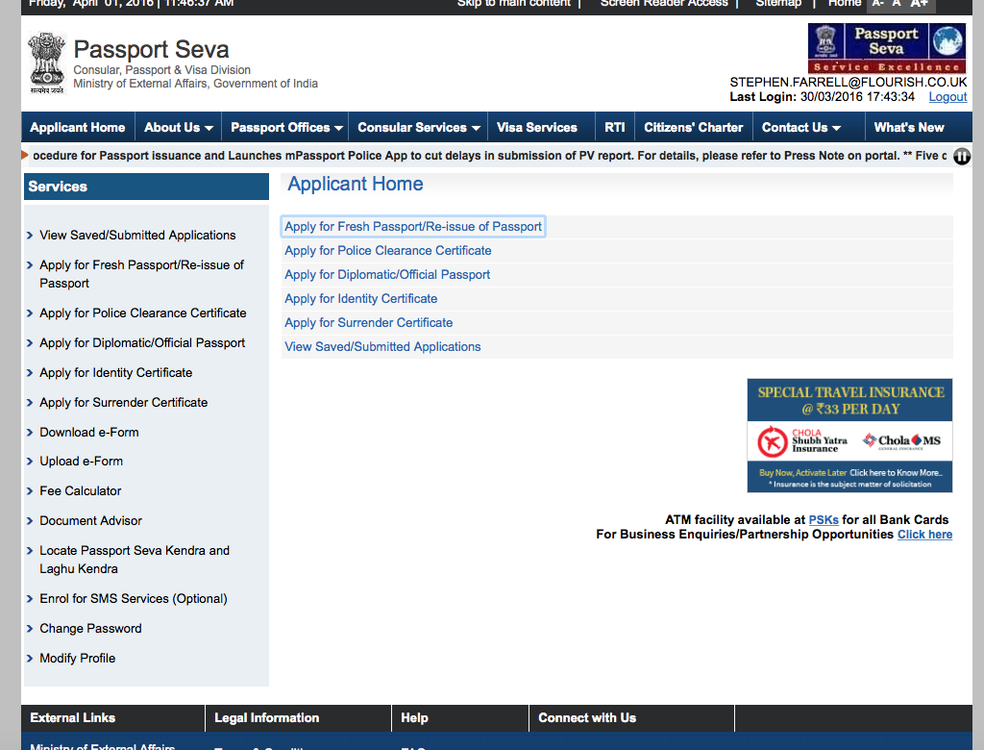984x750 pixels.
Task: Open Fee Calculator from Services sidebar
Action: [x=81, y=491]
